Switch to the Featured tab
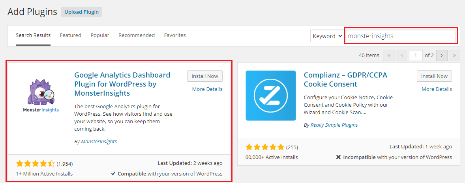 pos(71,35)
